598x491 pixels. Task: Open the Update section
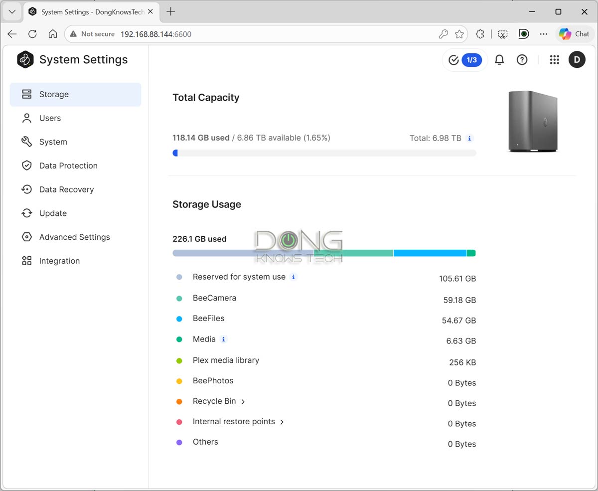[53, 213]
